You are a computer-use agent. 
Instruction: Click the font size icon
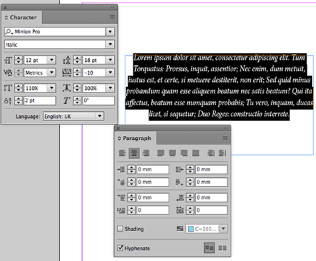click(8, 60)
